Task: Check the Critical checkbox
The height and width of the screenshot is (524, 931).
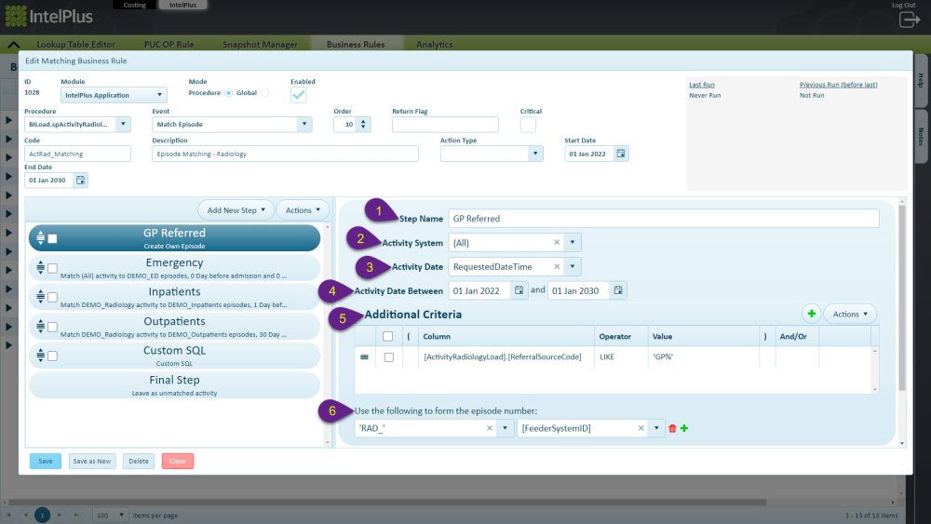Action: click(528, 124)
